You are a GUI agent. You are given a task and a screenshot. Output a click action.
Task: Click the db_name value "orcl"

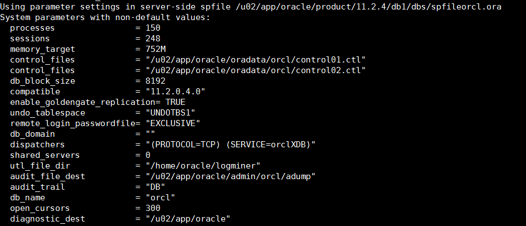coord(160,198)
